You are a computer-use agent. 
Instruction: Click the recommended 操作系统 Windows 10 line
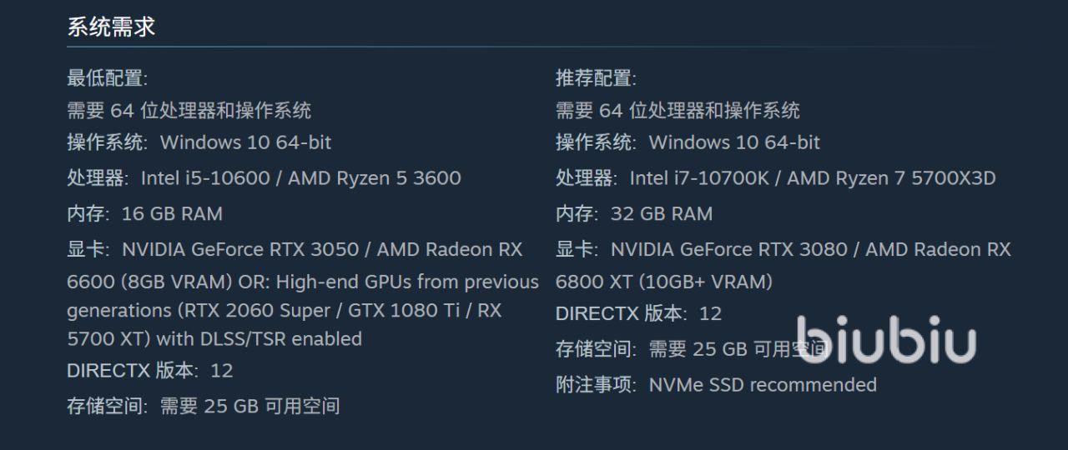click(688, 142)
